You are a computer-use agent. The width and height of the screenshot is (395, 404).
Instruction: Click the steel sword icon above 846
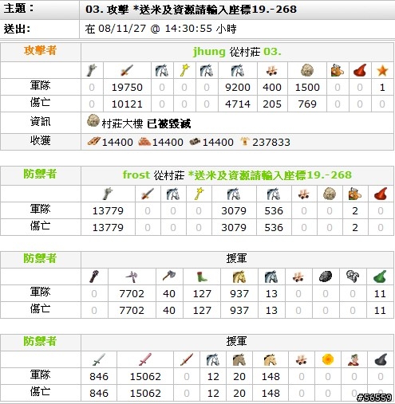[x=99, y=359]
